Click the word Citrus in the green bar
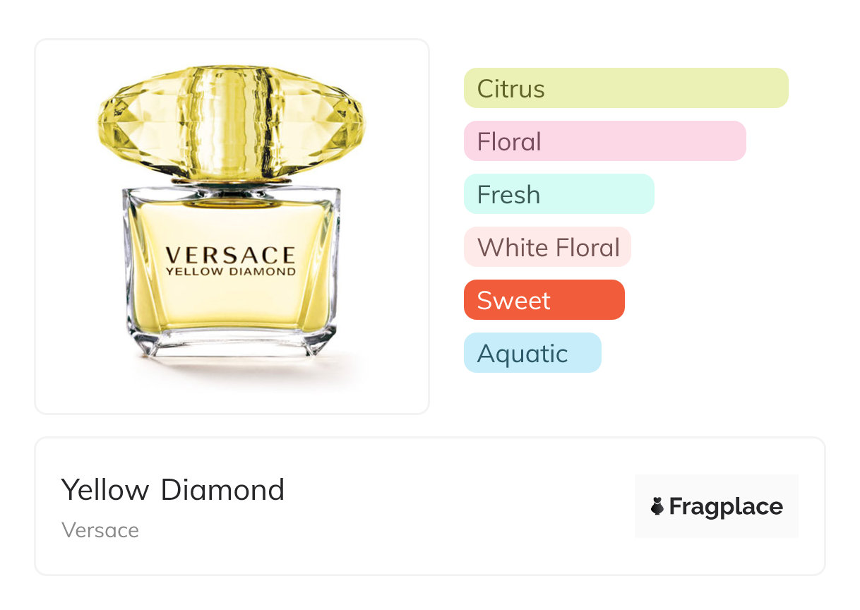Image resolution: width=860 pixels, height=610 pixels. pyautogui.click(x=510, y=89)
